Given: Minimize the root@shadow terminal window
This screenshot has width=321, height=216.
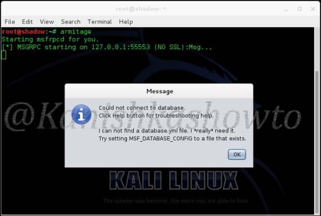Looking at the screenshot, I should pyautogui.click(x=286, y=9).
